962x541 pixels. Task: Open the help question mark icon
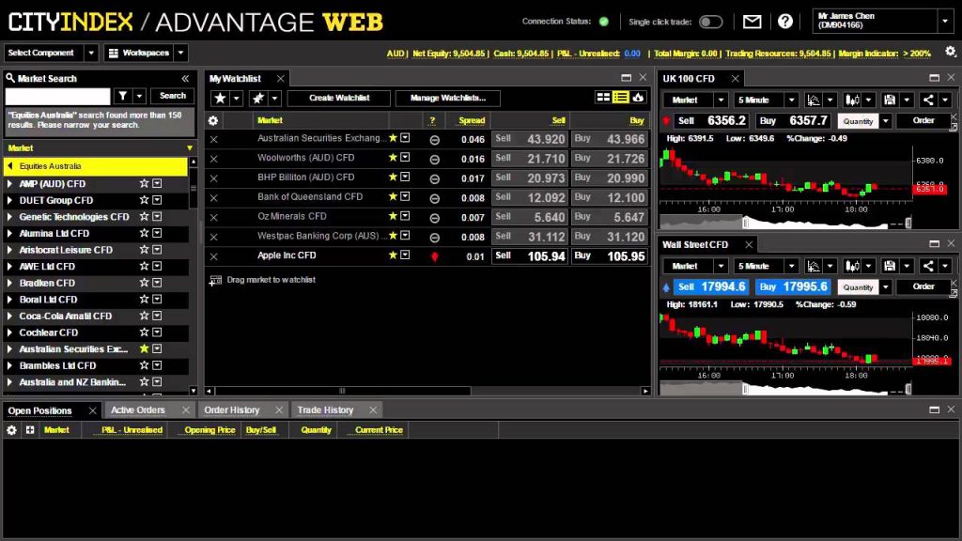[x=784, y=23]
